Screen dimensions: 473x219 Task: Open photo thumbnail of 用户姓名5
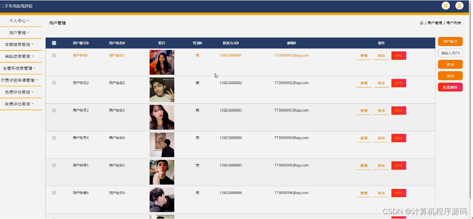[x=162, y=172]
